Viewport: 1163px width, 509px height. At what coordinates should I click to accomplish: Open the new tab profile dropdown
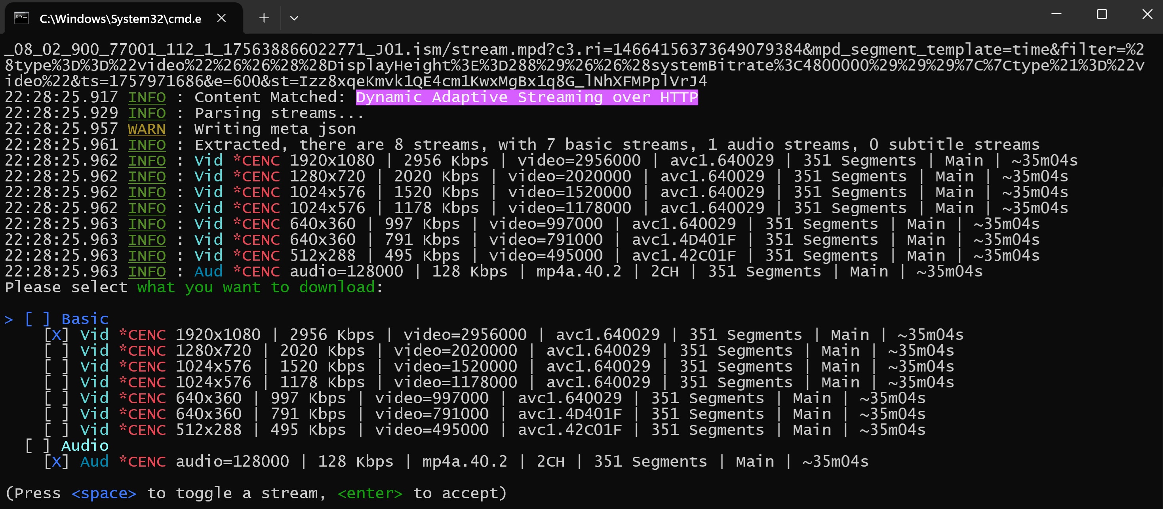tap(294, 18)
